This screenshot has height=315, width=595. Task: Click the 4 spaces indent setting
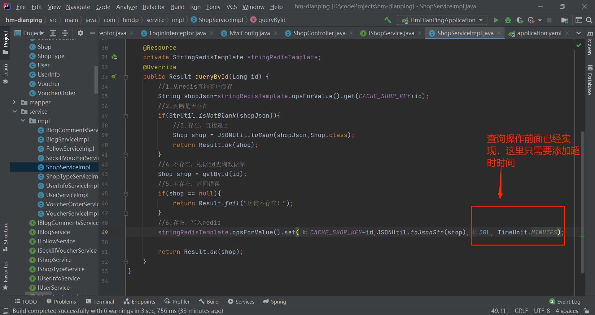point(567,311)
